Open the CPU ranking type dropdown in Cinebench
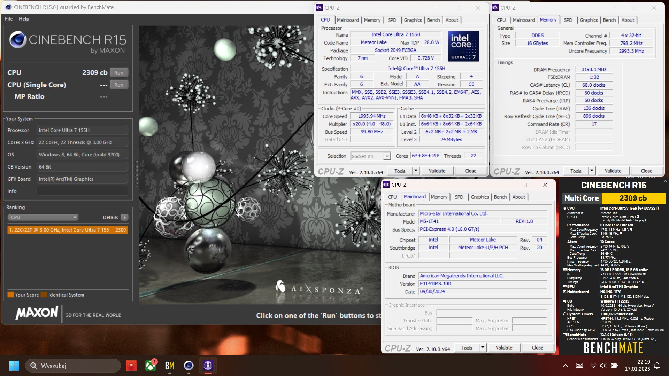Viewport: 669px width, 376px height. pyautogui.click(x=43, y=217)
